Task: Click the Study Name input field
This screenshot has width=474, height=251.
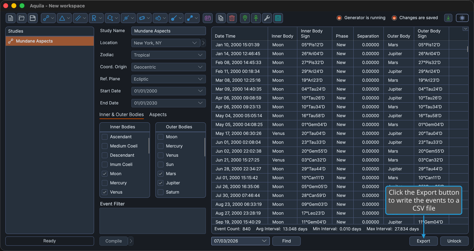Action: point(168,31)
